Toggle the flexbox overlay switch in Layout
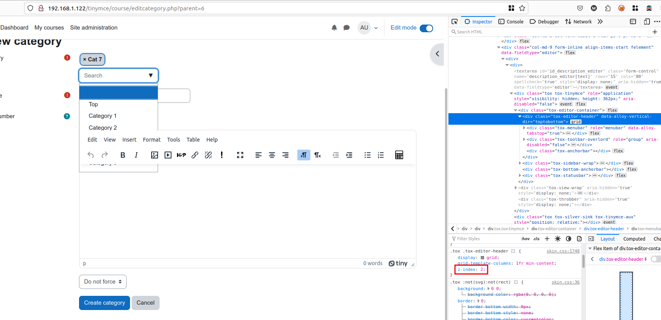Image resolution: width=661 pixels, height=320 pixels. [656, 259]
